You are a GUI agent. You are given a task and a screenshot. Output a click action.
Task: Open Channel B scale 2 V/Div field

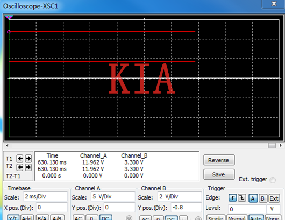point(180,197)
